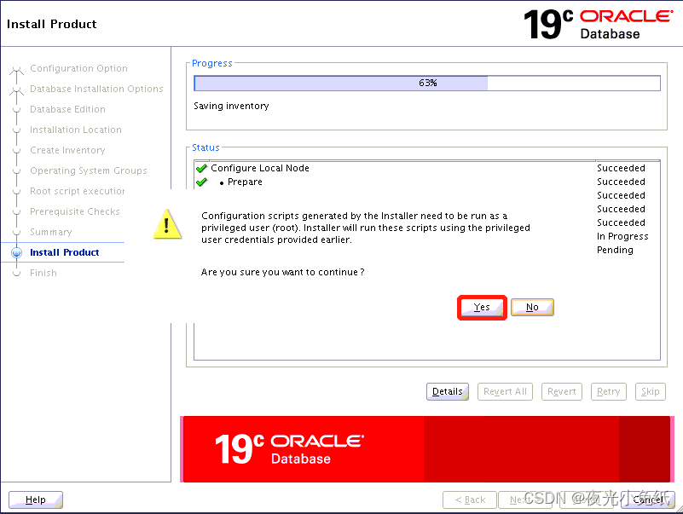Select Summary step in sidebar
Viewport: 683px width, 514px height.
[x=50, y=232]
